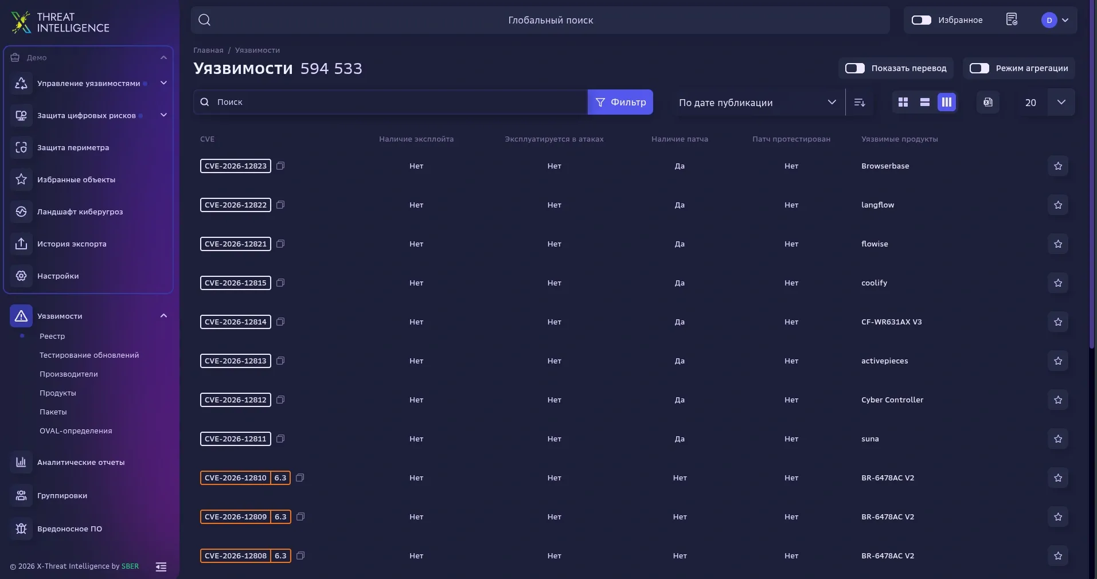The width and height of the screenshot is (1097, 579).
Task: Collapse the Уязвимости sidebar section
Action: tap(163, 316)
